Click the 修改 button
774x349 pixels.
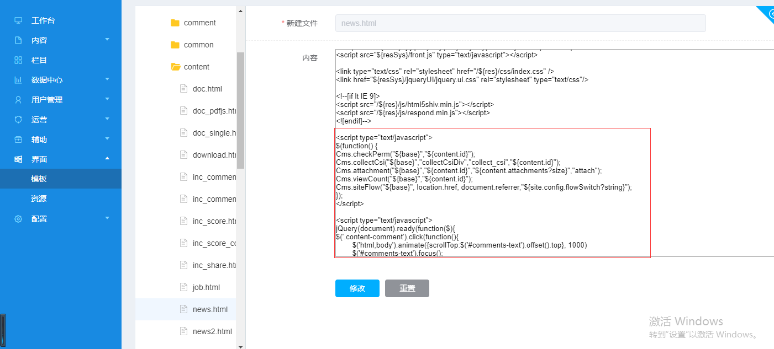[x=357, y=288]
